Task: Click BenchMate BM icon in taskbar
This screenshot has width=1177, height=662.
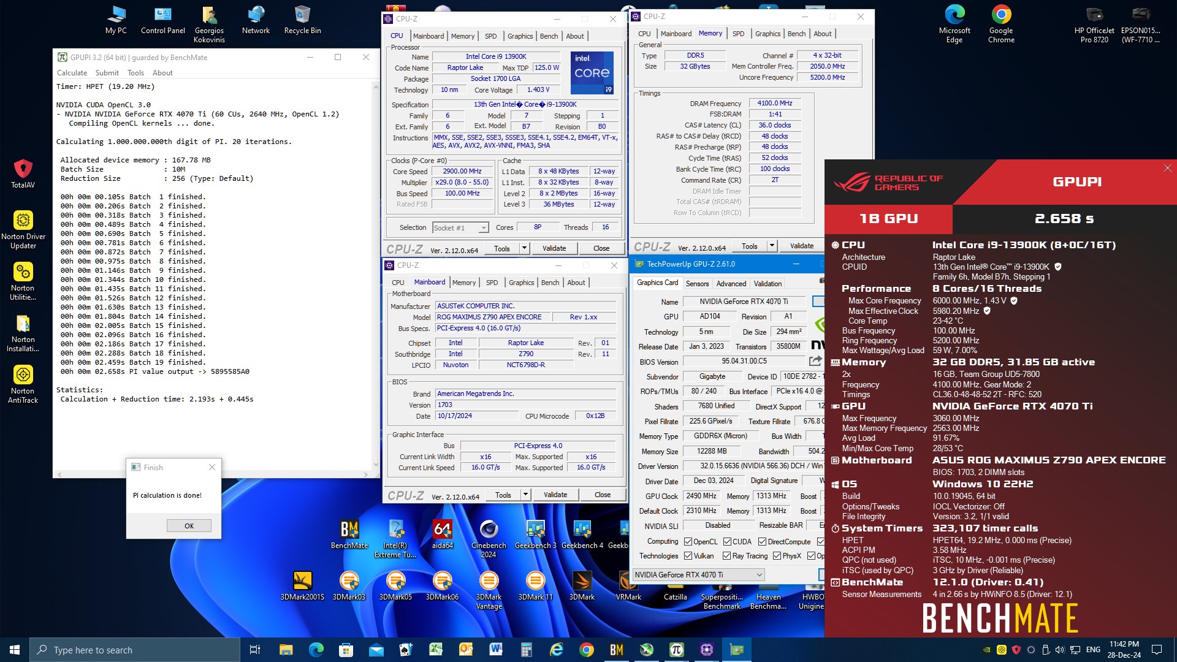Action: click(x=617, y=650)
